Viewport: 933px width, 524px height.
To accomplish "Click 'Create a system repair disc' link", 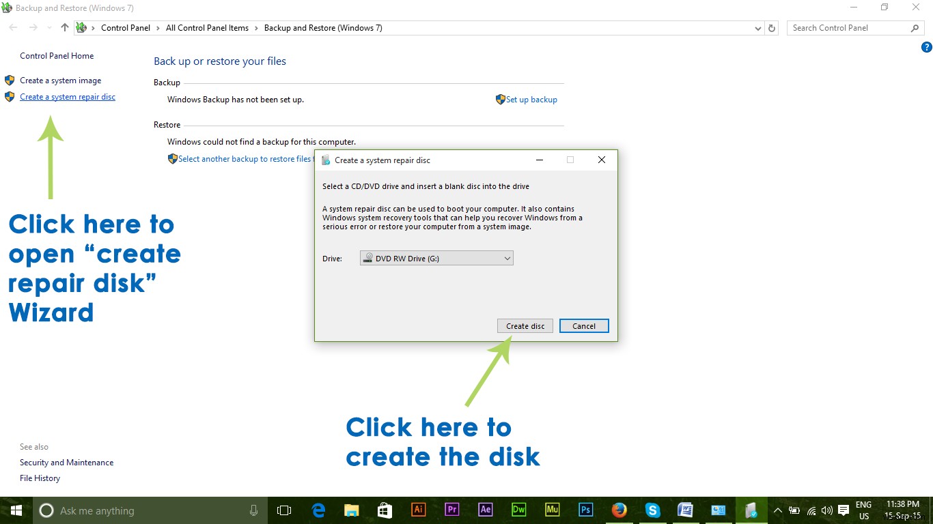I will [x=68, y=97].
